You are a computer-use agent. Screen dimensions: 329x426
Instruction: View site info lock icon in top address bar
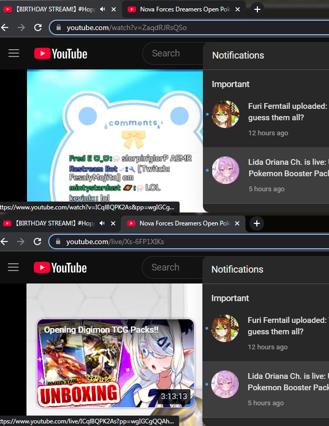(x=58, y=27)
